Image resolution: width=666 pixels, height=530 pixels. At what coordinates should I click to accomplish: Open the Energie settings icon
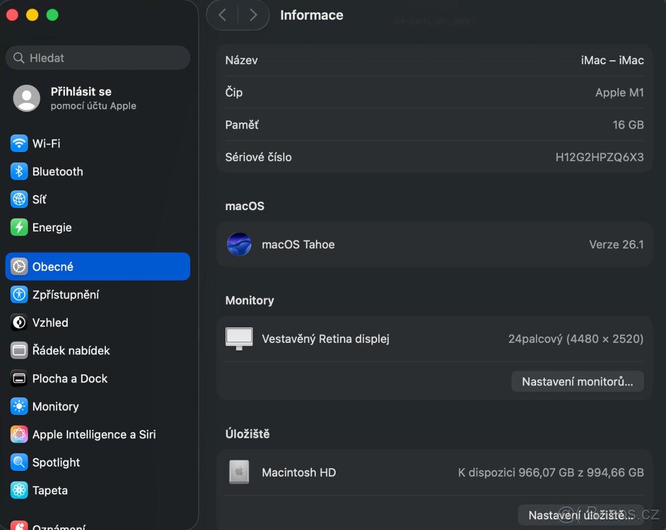click(19, 227)
